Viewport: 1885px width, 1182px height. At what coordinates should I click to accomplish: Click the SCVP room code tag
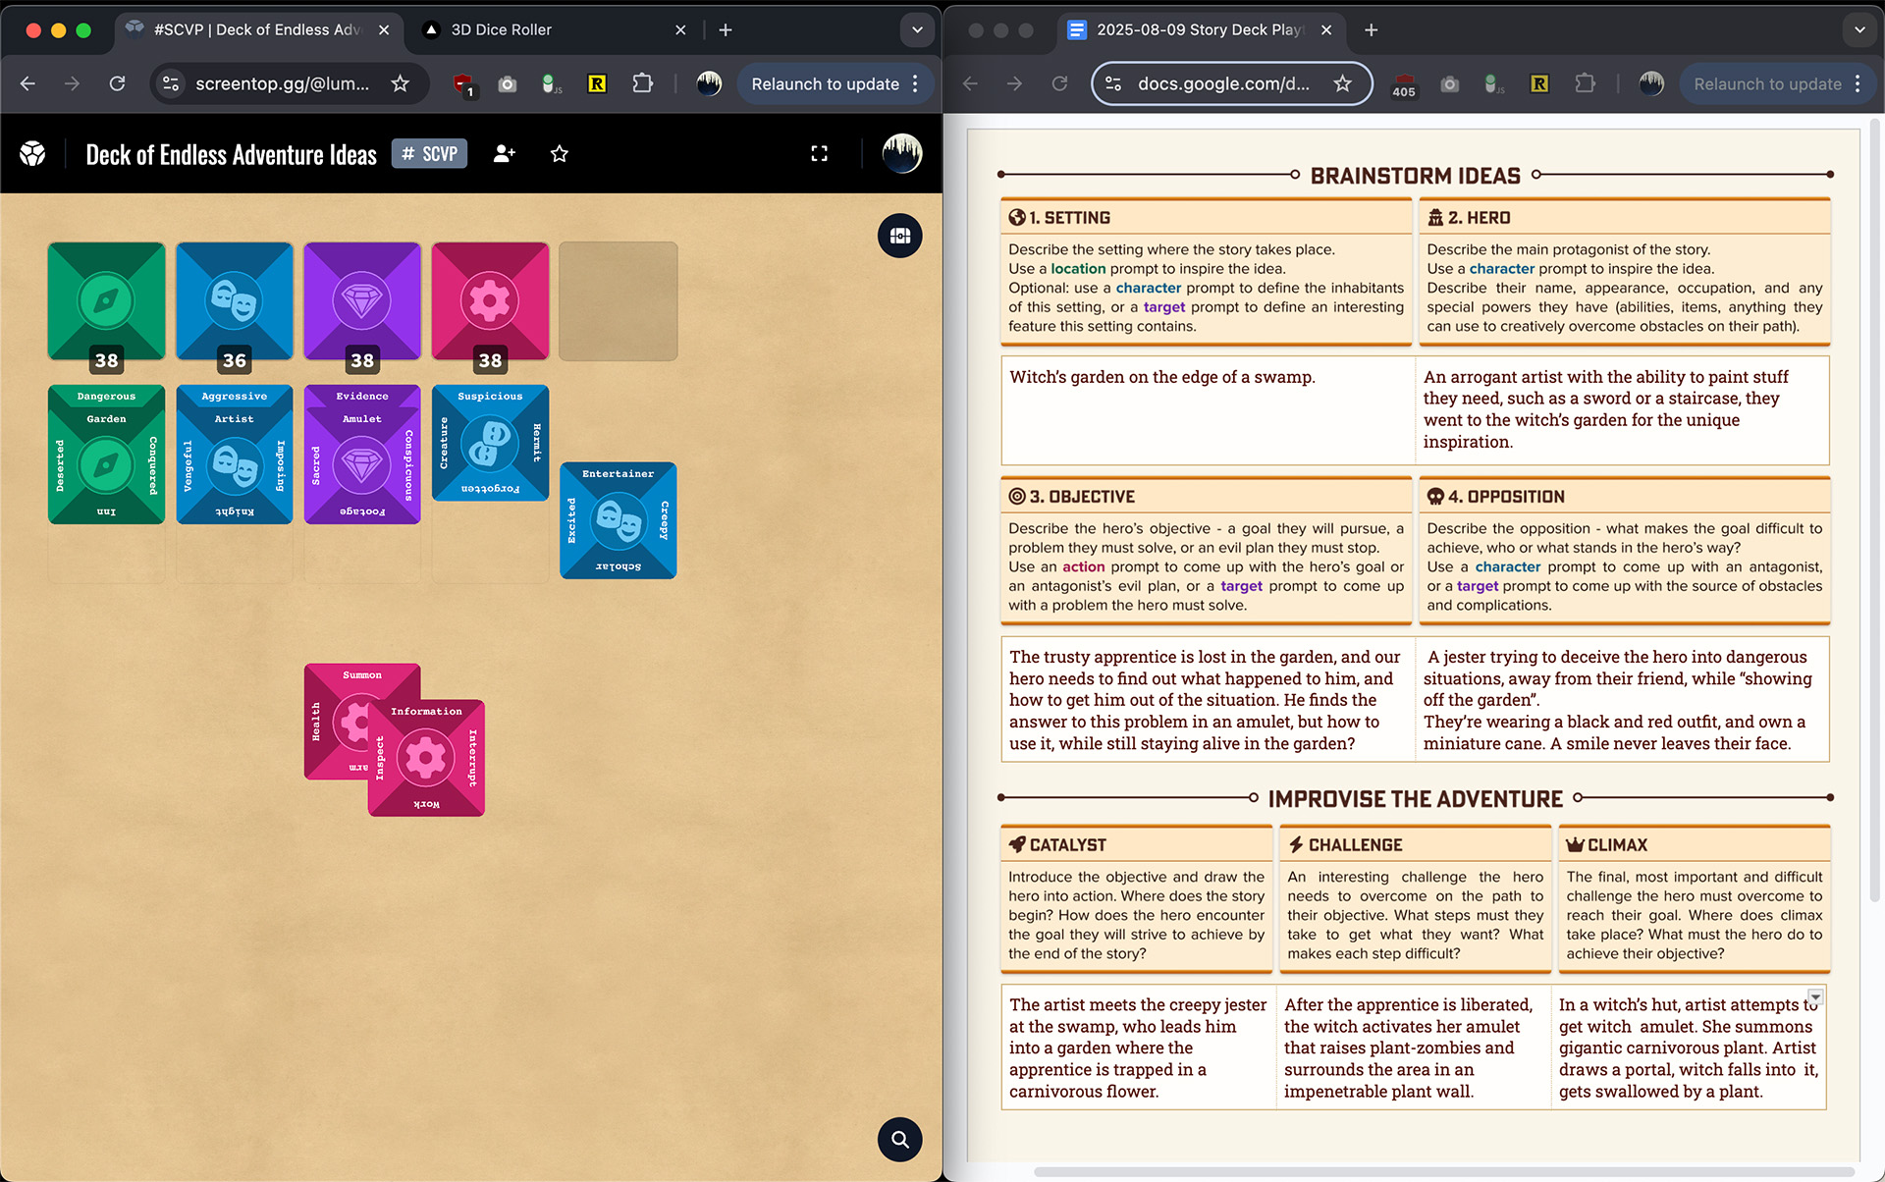tap(430, 154)
